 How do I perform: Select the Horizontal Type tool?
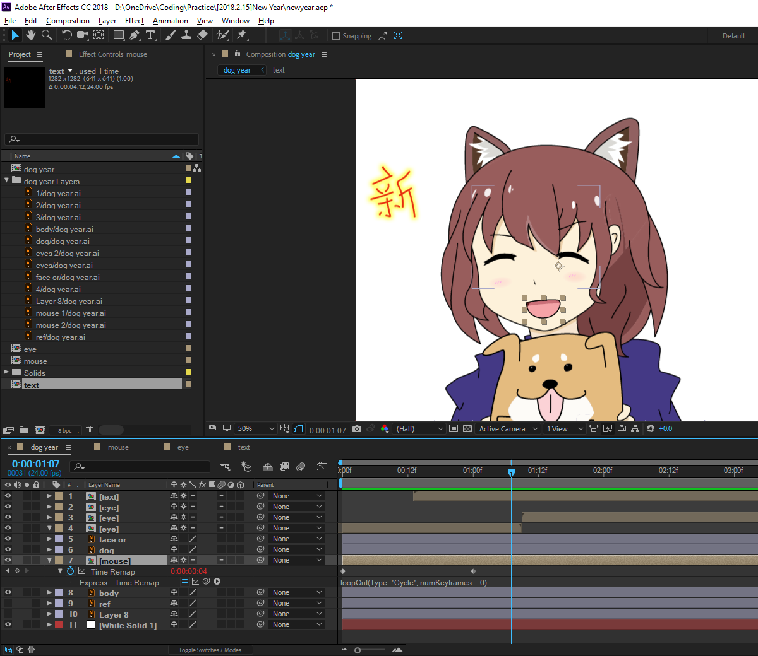point(150,35)
